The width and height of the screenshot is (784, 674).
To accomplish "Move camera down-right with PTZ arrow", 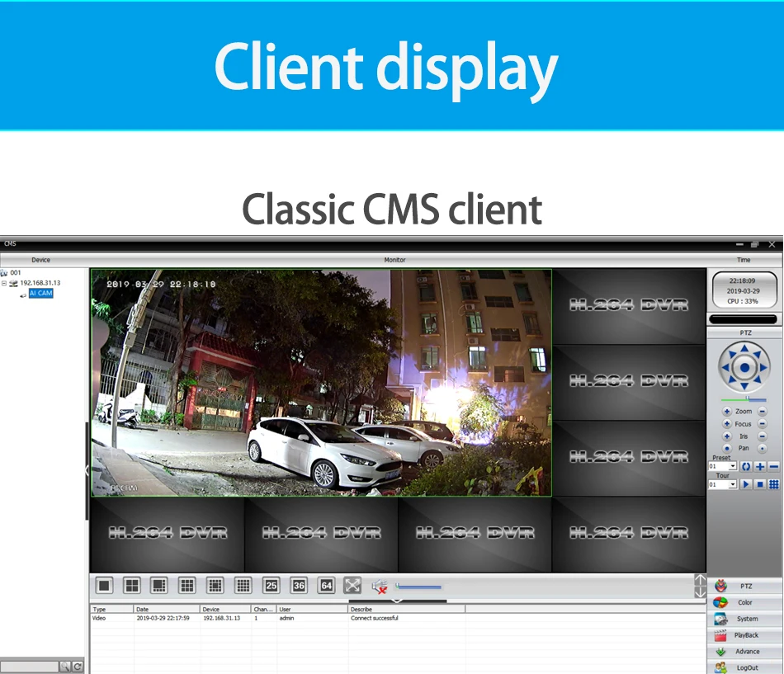I will pyautogui.click(x=758, y=380).
